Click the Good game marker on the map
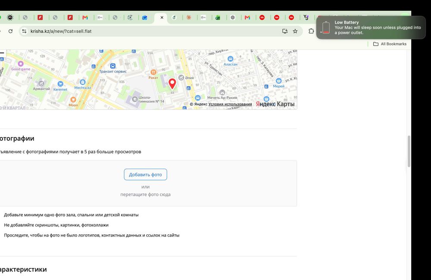Viewport: 431px width, 280px height. coord(21,64)
